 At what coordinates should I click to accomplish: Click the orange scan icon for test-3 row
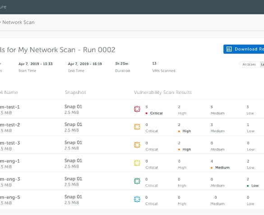(137, 145)
